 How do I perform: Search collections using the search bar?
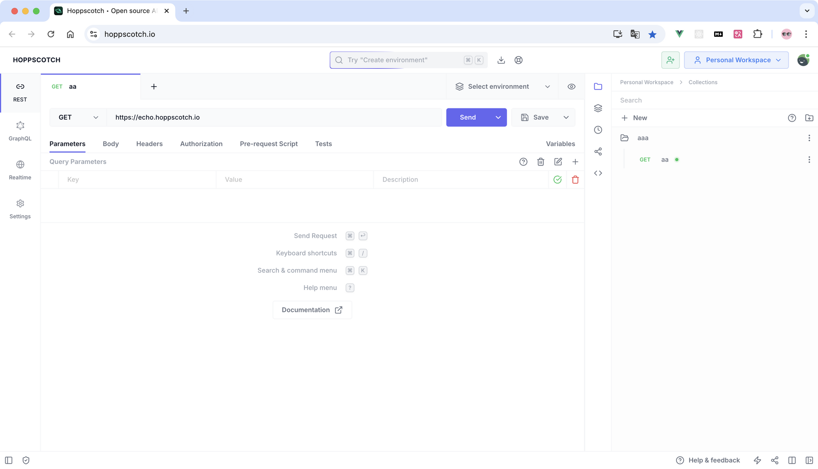pos(714,100)
